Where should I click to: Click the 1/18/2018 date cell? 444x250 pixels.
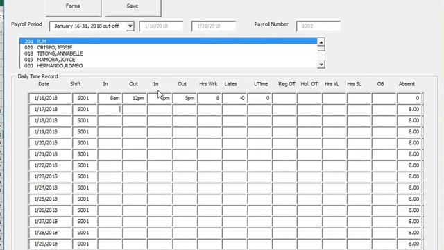click(x=50, y=120)
